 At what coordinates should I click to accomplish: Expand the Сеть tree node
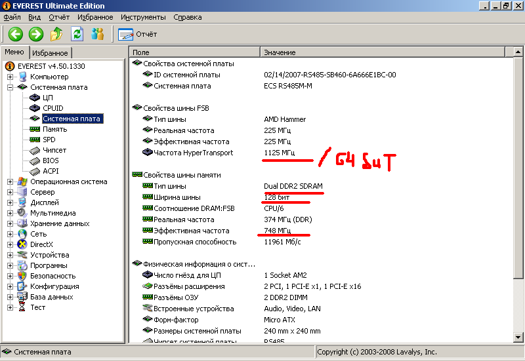pos(10,234)
